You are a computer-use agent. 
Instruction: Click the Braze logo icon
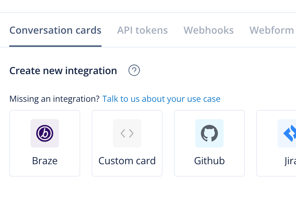point(45,133)
